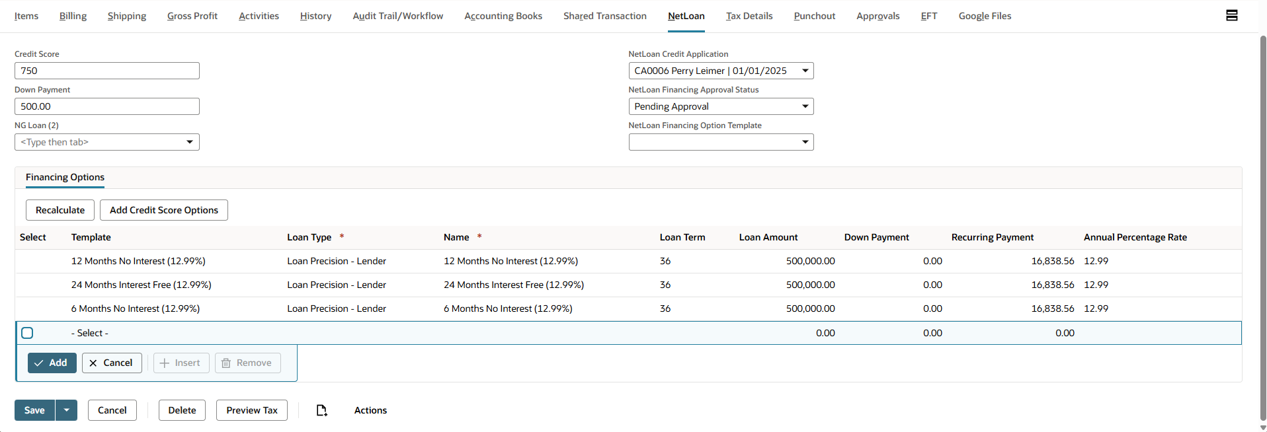The image size is (1267, 432).
Task: Expand the Save button dropdown arrow
Action: (66, 410)
